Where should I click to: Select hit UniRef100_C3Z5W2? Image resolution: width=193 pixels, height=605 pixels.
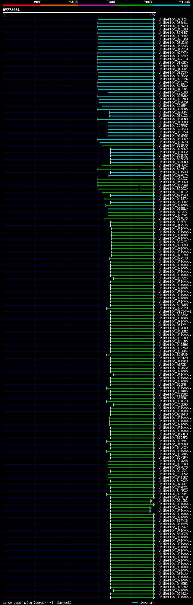coord(173,394)
